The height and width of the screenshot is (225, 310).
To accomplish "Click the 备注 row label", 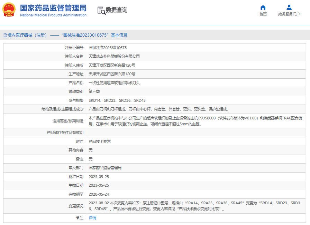I will pyautogui.click(x=80, y=159).
